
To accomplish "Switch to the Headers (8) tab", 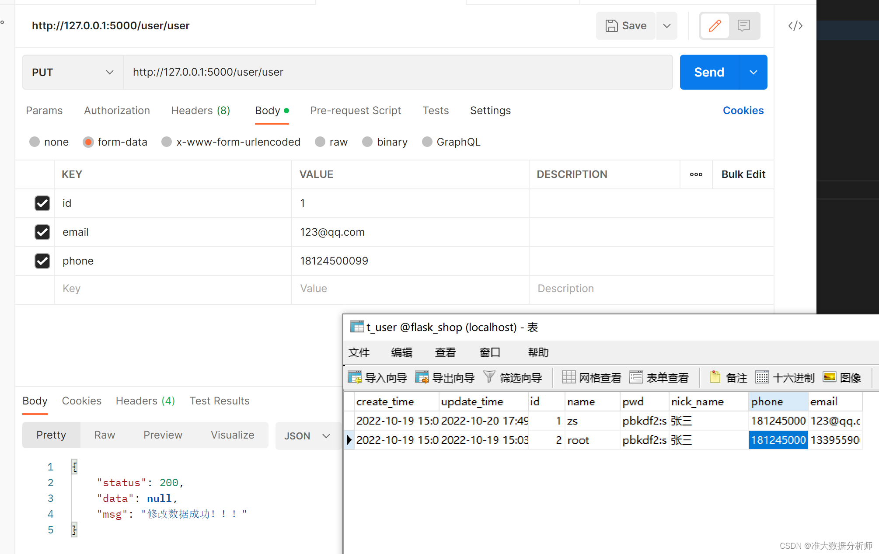I will point(200,111).
